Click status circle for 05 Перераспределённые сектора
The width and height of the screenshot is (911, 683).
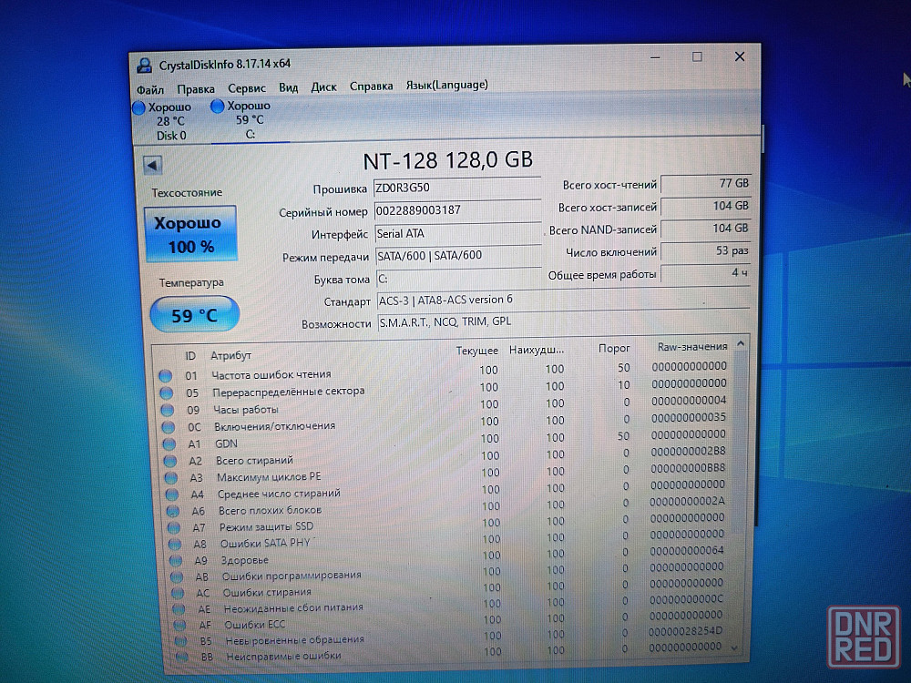(x=167, y=393)
